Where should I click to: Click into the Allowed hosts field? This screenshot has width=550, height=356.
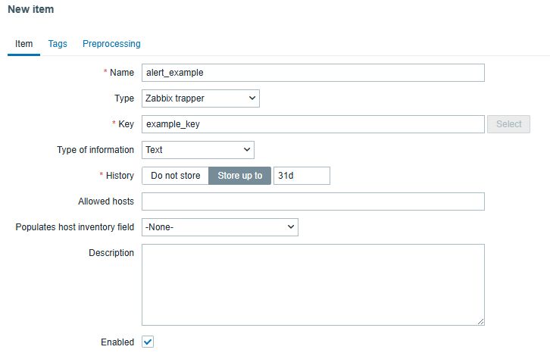tap(312, 201)
